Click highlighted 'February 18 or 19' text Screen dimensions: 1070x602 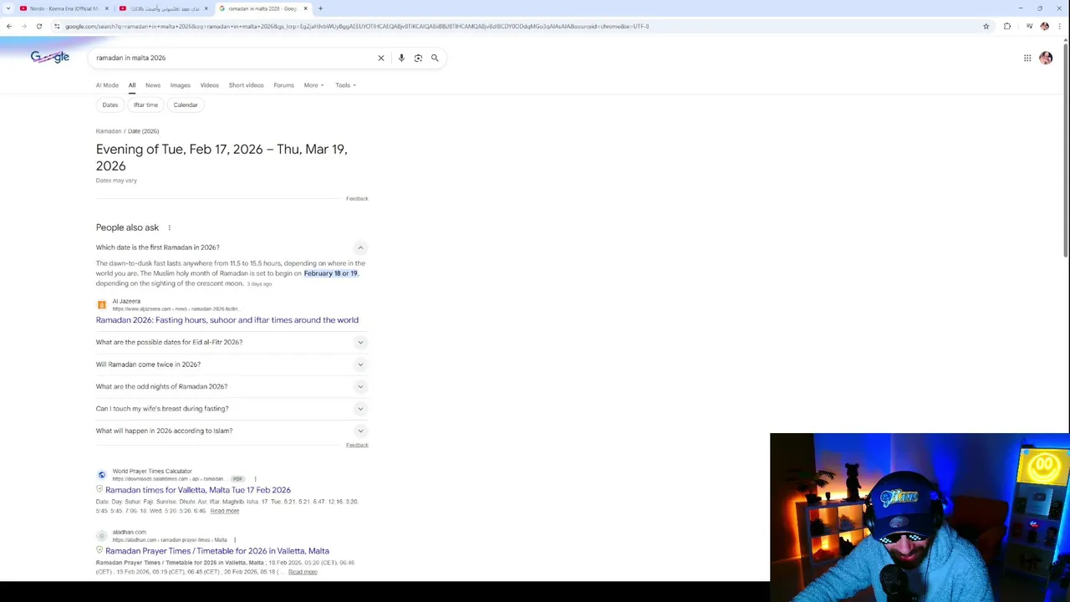click(330, 273)
